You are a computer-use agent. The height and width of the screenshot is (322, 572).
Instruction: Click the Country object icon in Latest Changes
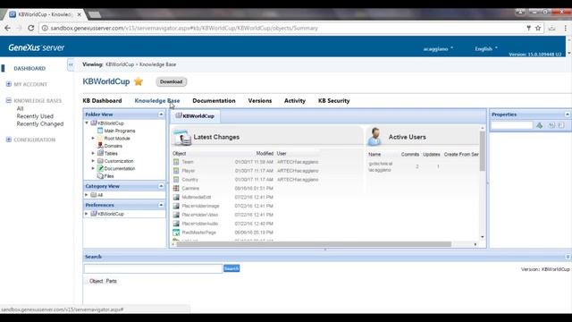coord(176,179)
